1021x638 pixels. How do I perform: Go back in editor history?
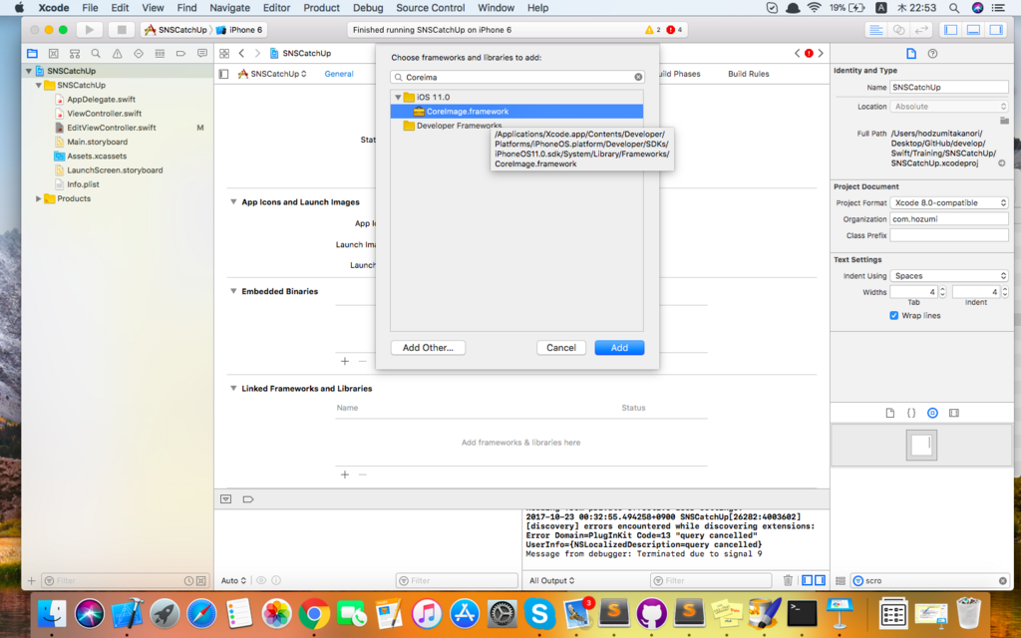[241, 54]
